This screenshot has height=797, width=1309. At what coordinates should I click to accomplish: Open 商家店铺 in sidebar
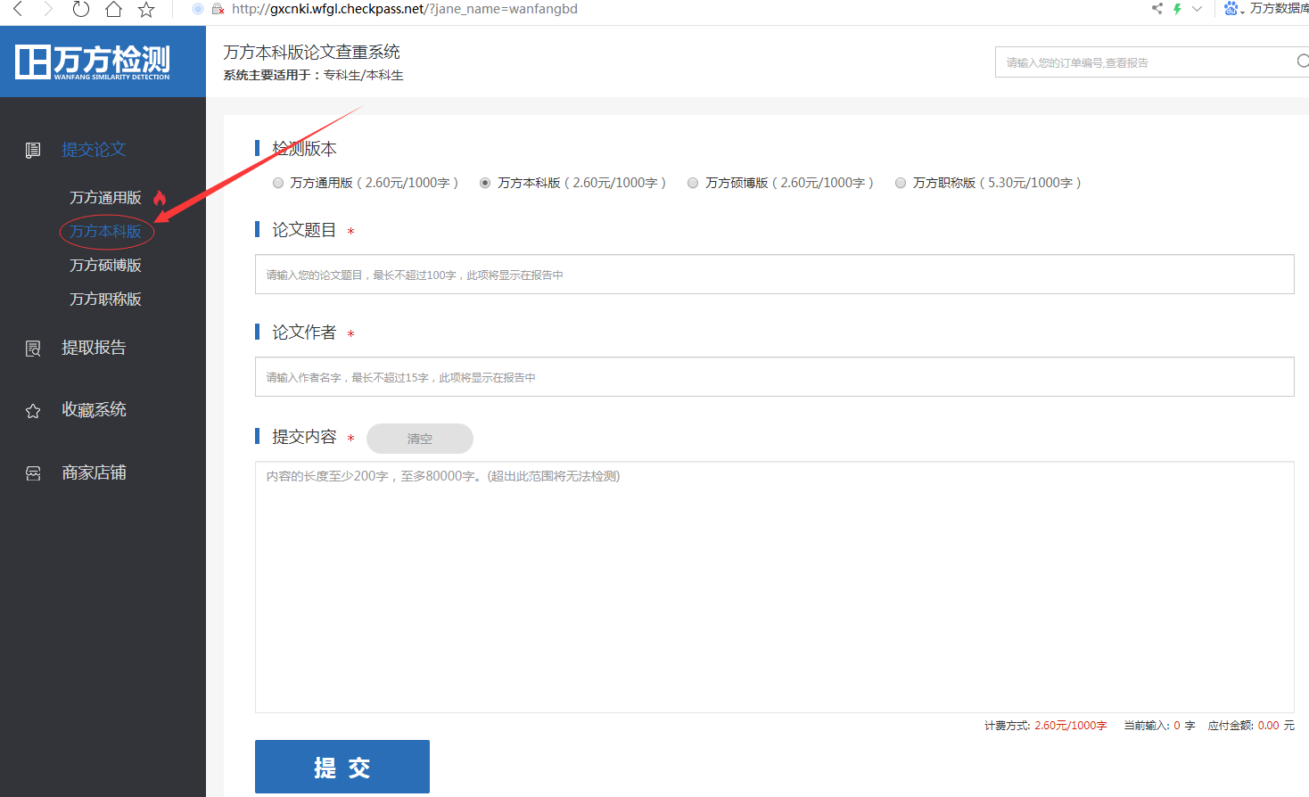94,472
